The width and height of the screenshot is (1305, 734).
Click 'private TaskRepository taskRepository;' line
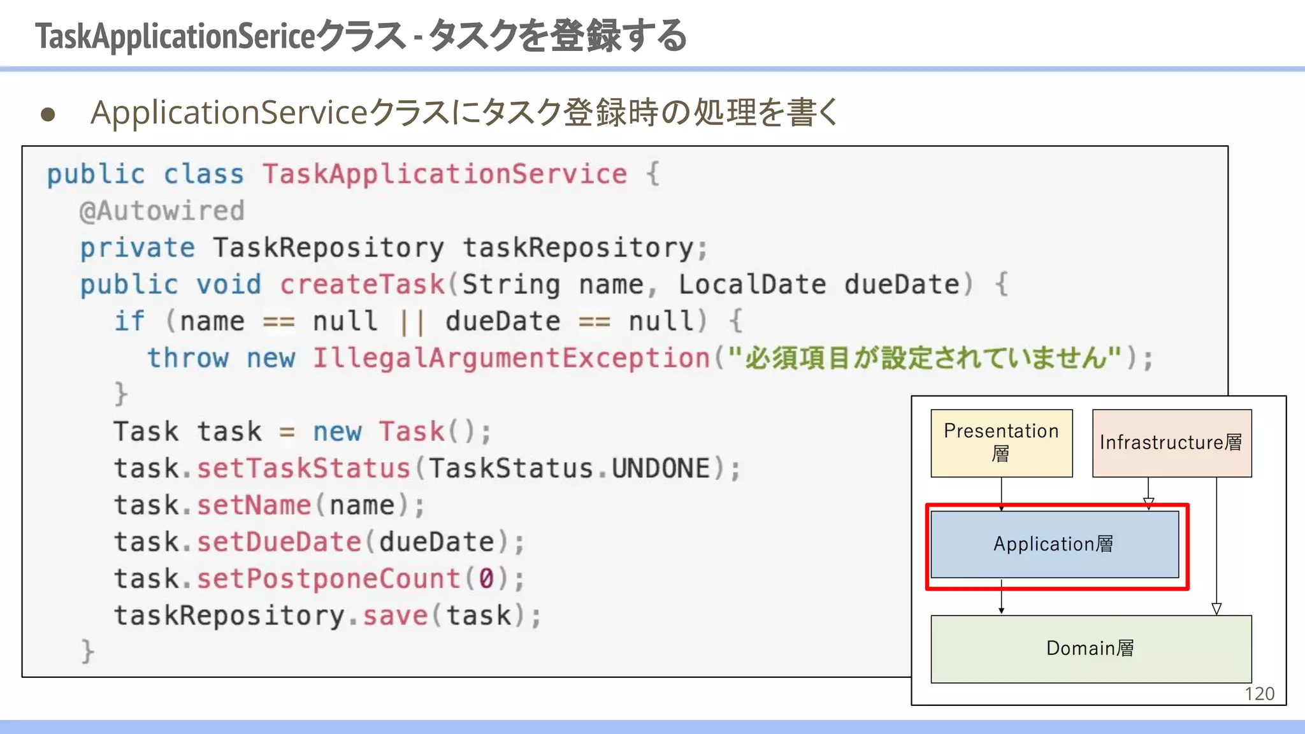click(x=394, y=248)
